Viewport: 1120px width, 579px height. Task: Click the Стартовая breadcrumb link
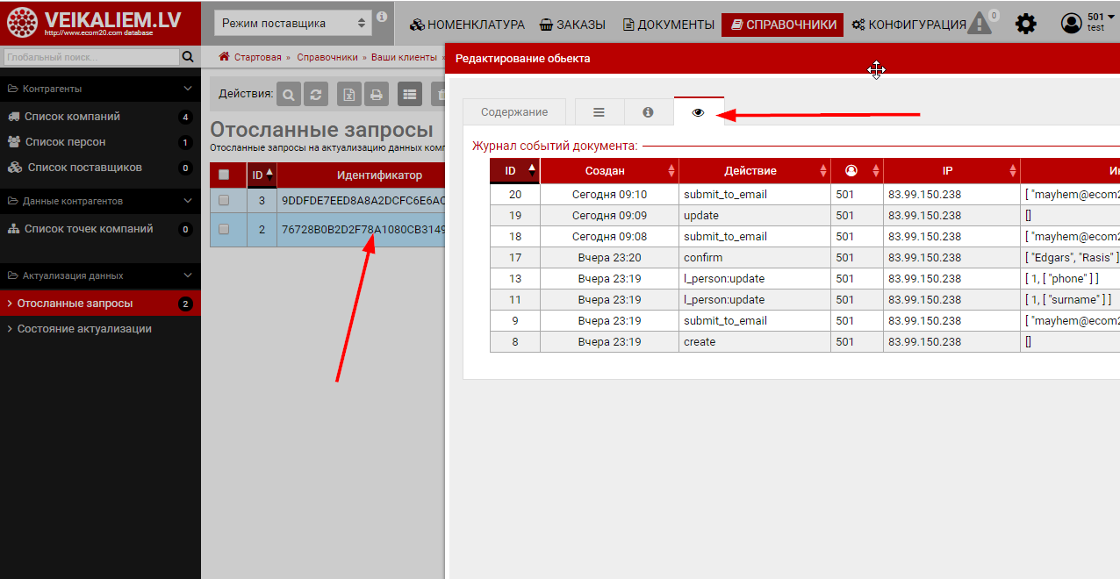pos(257,57)
